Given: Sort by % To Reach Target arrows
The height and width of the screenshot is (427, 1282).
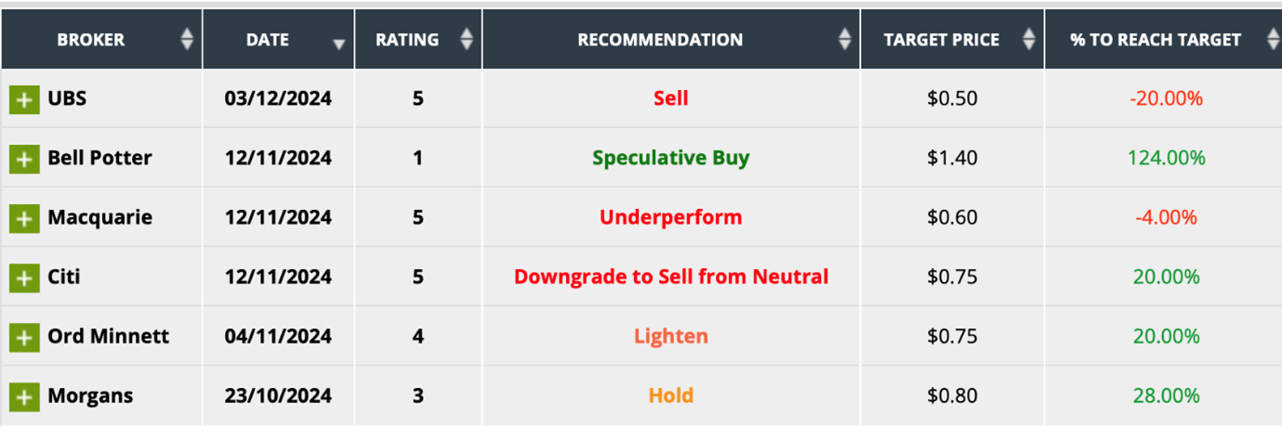Looking at the screenshot, I should (1273, 39).
